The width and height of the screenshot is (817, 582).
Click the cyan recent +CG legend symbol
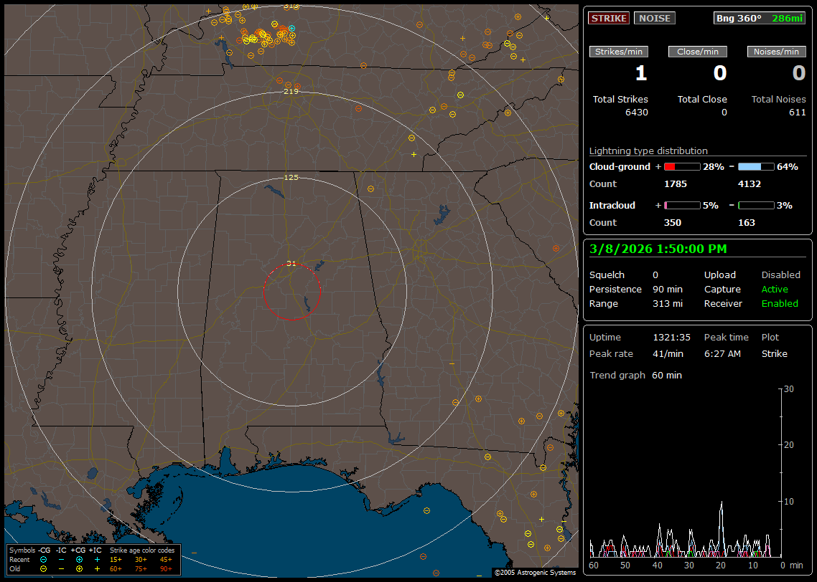[79, 559]
